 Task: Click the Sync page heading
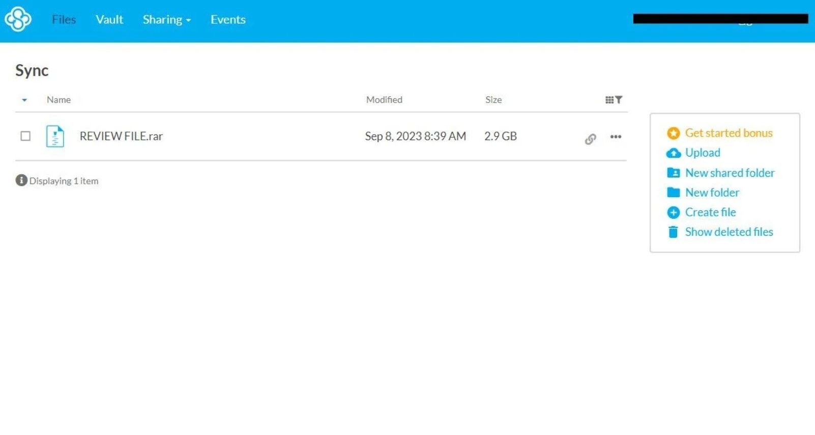pyautogui.click(x=32, y=71)
